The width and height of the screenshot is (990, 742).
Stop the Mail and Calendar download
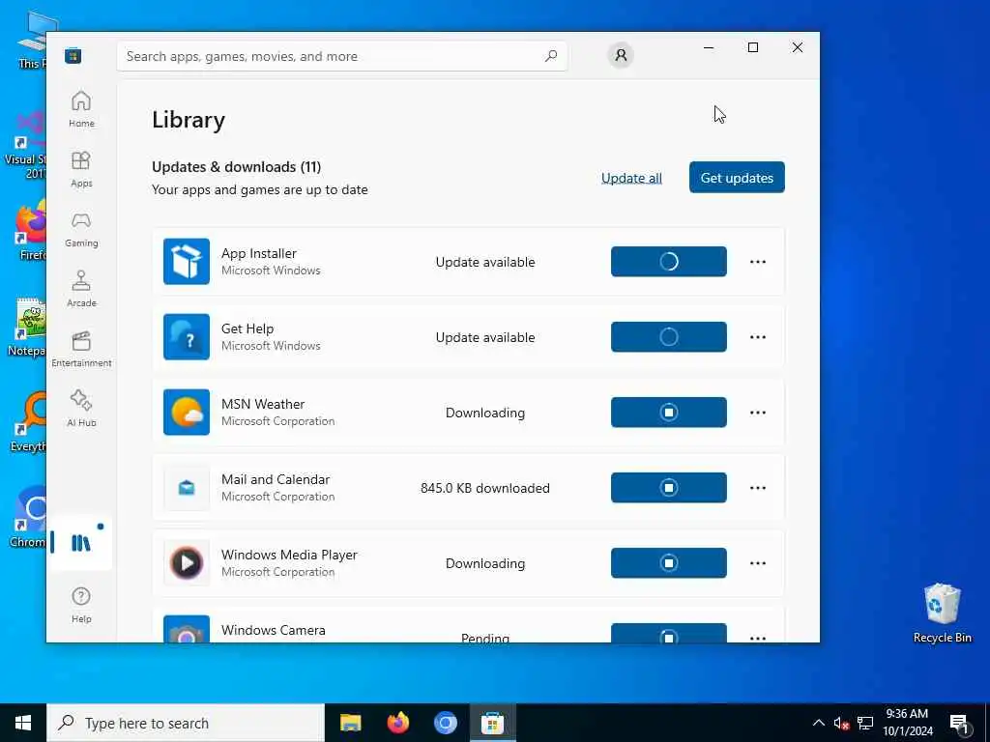[x=669, y=488]
